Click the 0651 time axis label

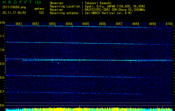click(x=19, y=24)
